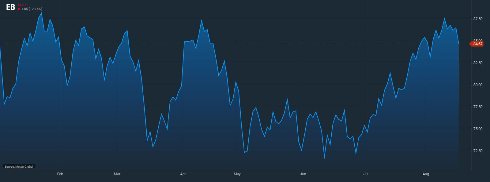The height and width of the screenshot is (182, 490).
Task: Click the 82.50 price axis label
Action: point(478,63)
